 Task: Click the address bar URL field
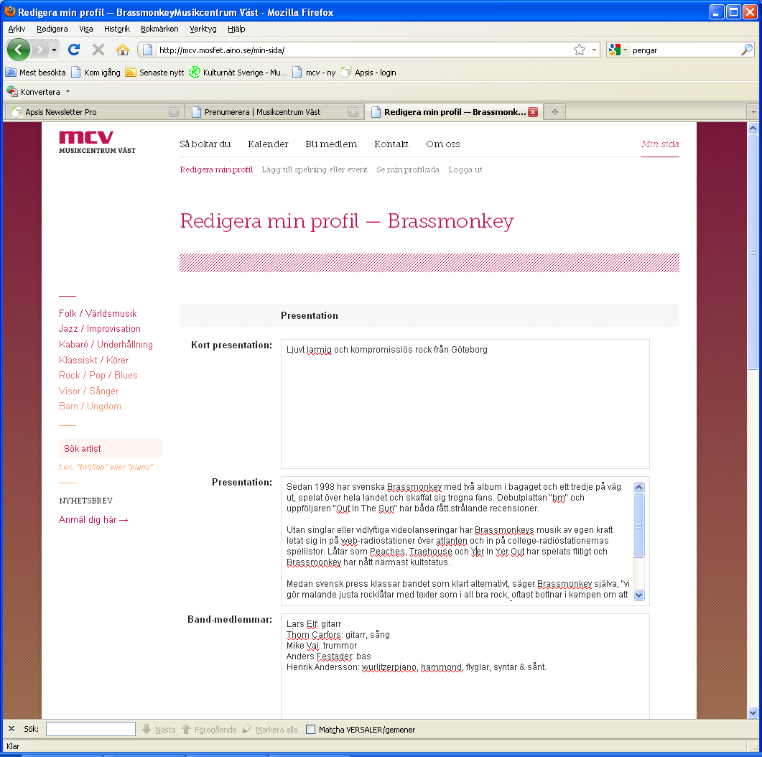click(x=364, y=50)
